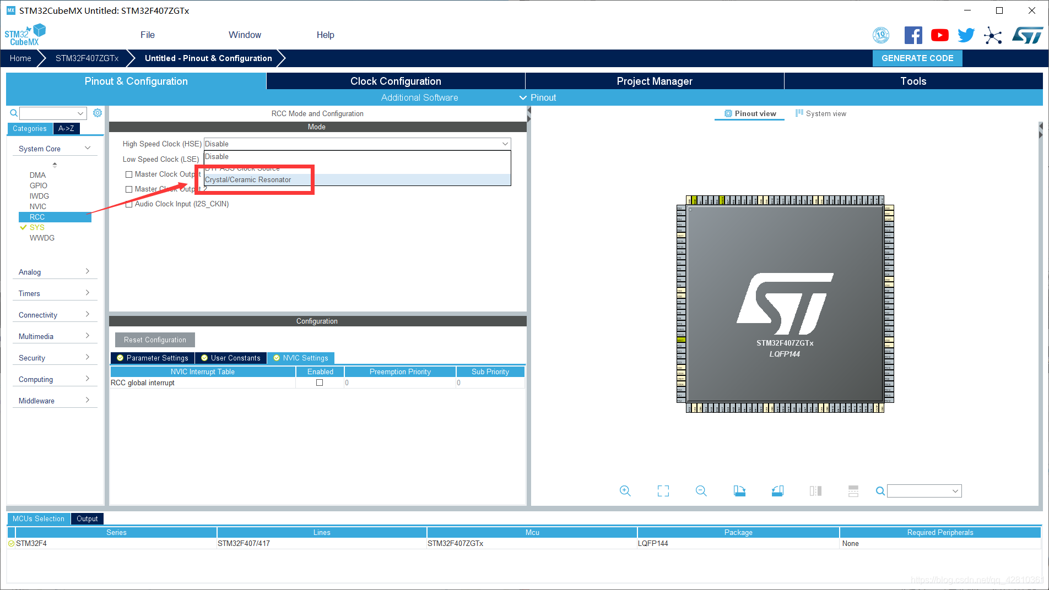Fit the chip to the view
Viewport: 1049px width, 590px height.
(663, 491)
